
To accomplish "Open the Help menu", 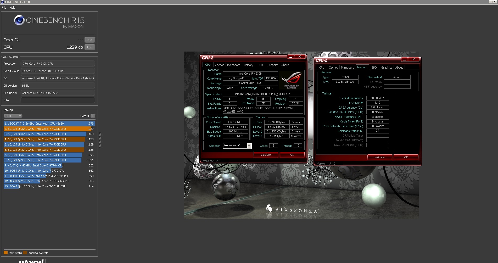I will point(13,8).
